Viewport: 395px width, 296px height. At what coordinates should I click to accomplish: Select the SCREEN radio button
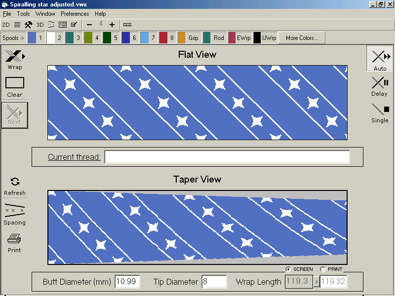[x=288, y=269]
